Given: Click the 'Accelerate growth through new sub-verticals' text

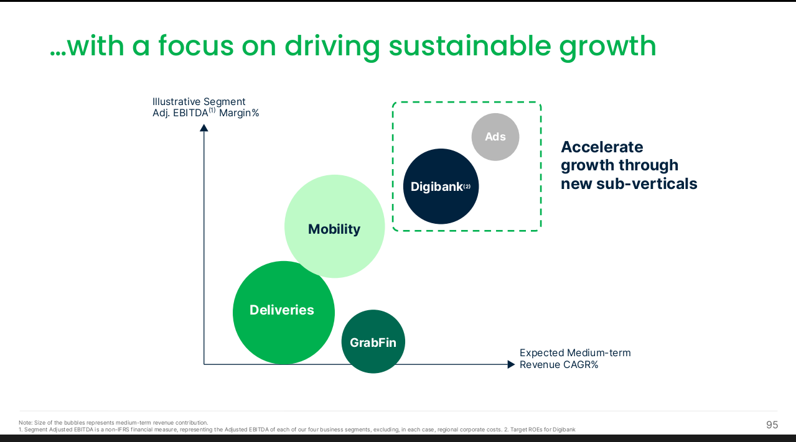Looking at the screenshot, I should (x=629, y=165).
